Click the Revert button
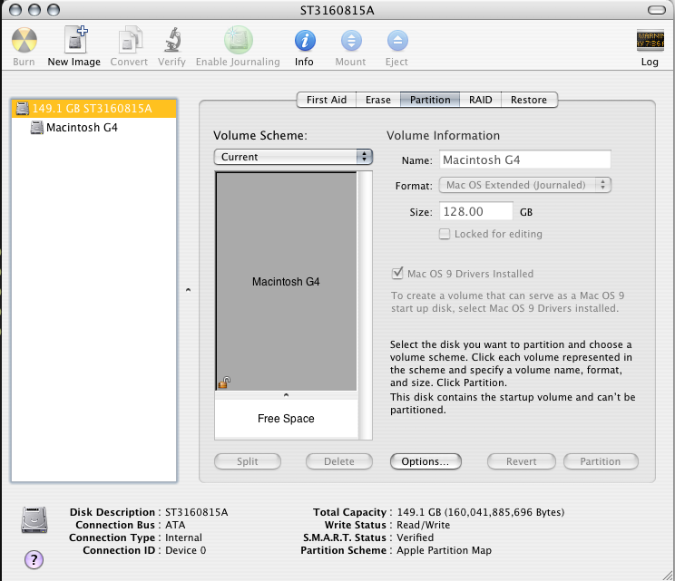This screenshot has width=675, height=581. point(522,461)
